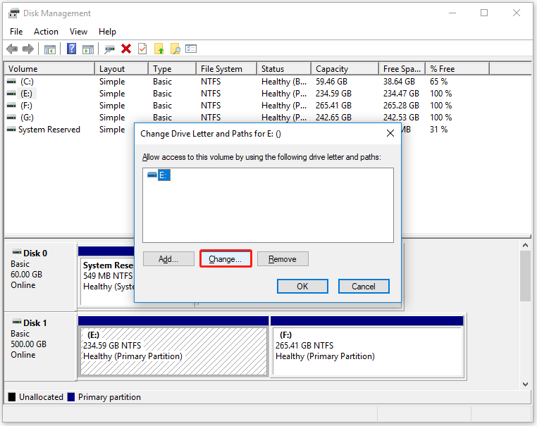Click the Add... button
The image size is (537, 426).
coord(168,259)
